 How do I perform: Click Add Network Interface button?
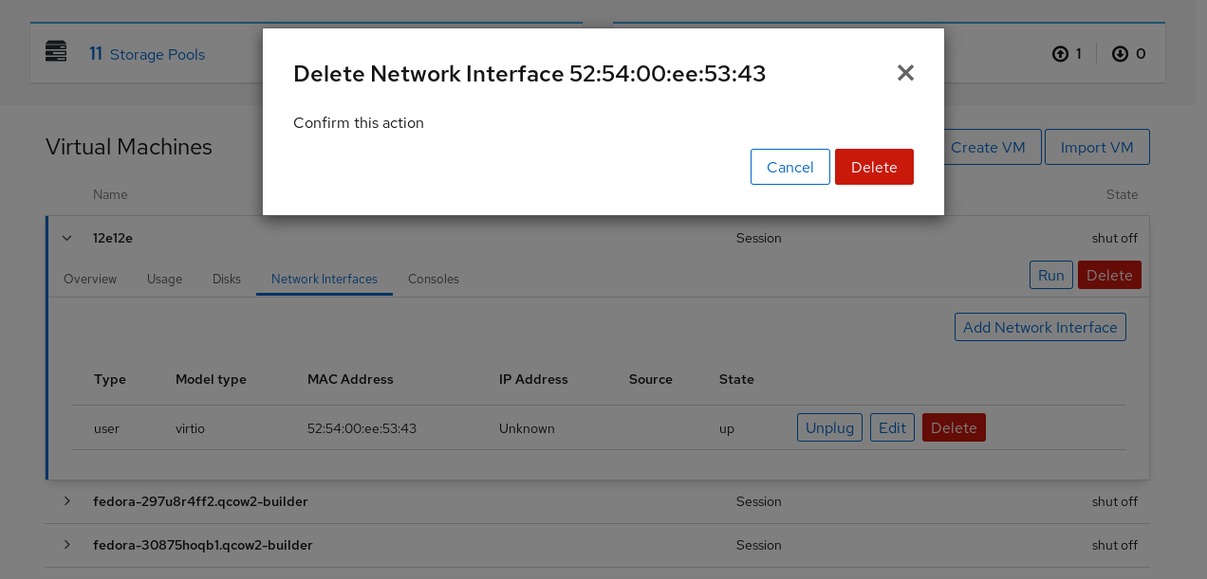click(x=1040, y=327)
